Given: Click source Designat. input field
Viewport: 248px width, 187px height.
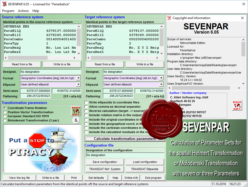Looking at the screenshot, I should pyautogui.click(x=51, y=72).
